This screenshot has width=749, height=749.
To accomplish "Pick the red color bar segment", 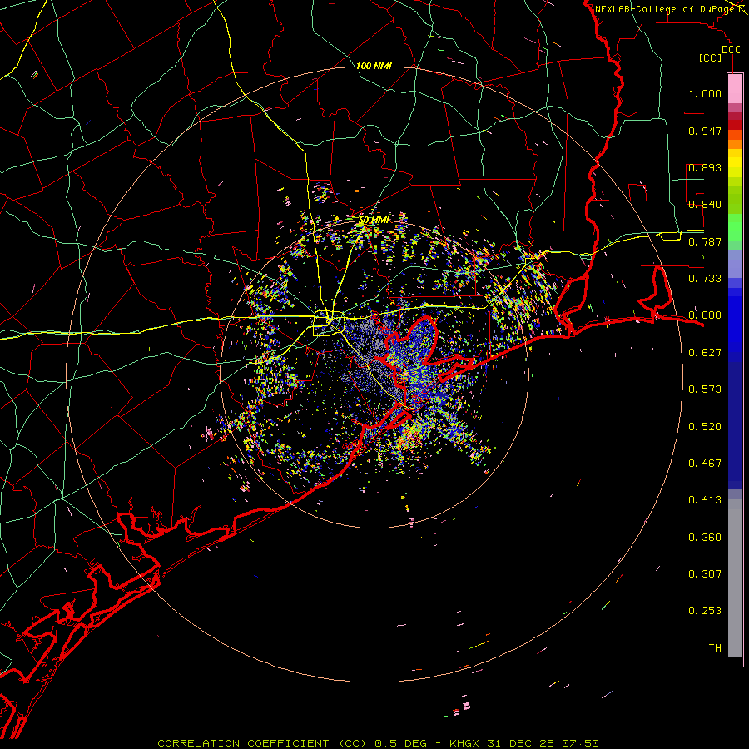I will tap(735, 125).
